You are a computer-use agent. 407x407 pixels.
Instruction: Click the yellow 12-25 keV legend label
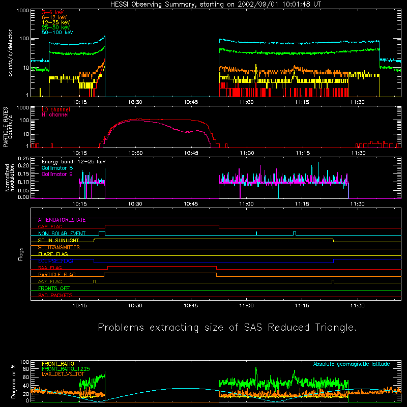56,22
